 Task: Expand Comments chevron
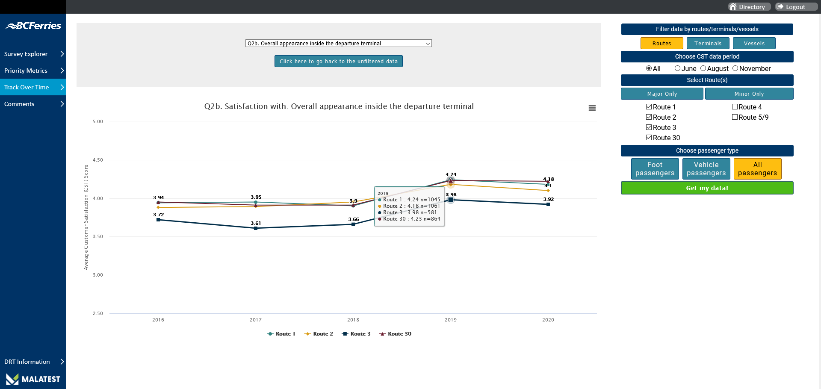coord(62,104)
